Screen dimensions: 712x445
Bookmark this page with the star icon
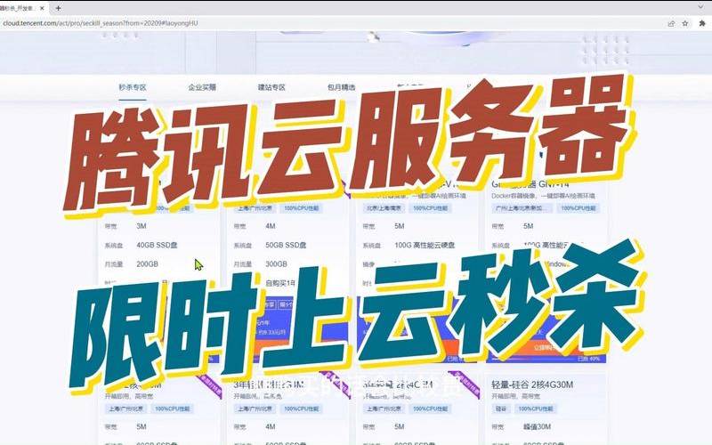coord(685,23)
